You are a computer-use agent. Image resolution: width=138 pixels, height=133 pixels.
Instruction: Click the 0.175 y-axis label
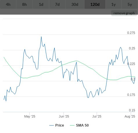[131, 95]
